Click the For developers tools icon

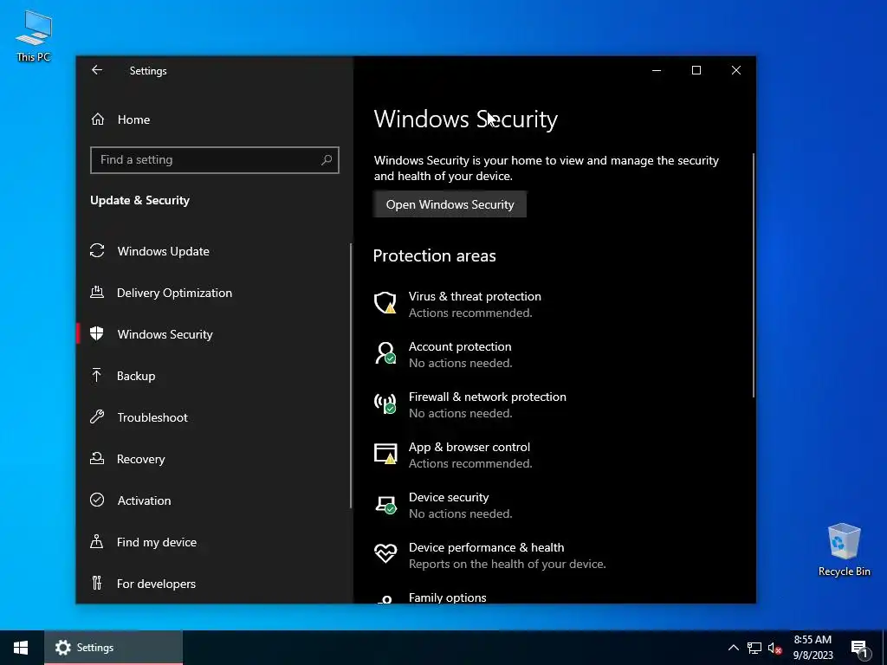tap(97, 583)
